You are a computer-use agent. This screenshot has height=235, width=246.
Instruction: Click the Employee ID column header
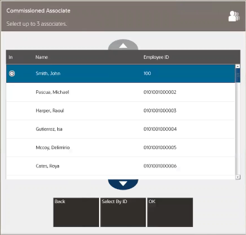[x=156, y=57]
